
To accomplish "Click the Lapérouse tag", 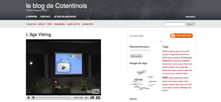I will pyautogui.click(x=188, y=70).
